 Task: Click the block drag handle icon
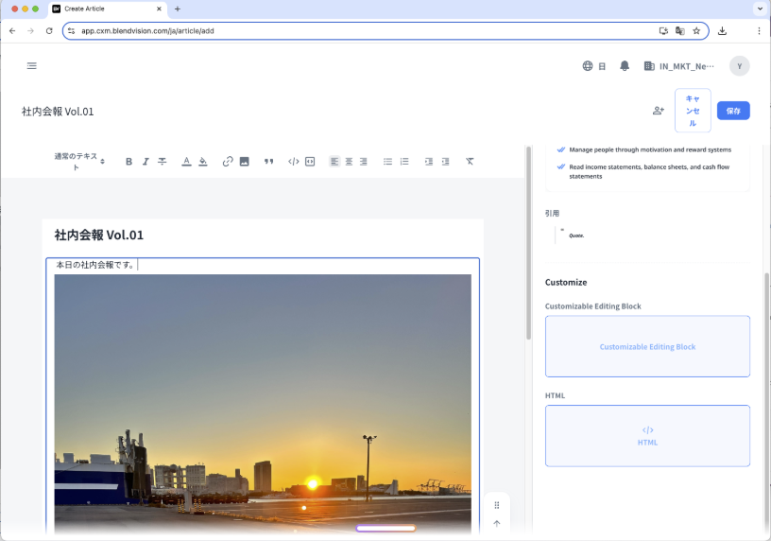(497, 505)
